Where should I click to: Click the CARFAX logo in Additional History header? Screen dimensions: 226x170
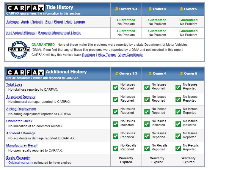click(x=25, y=72)
